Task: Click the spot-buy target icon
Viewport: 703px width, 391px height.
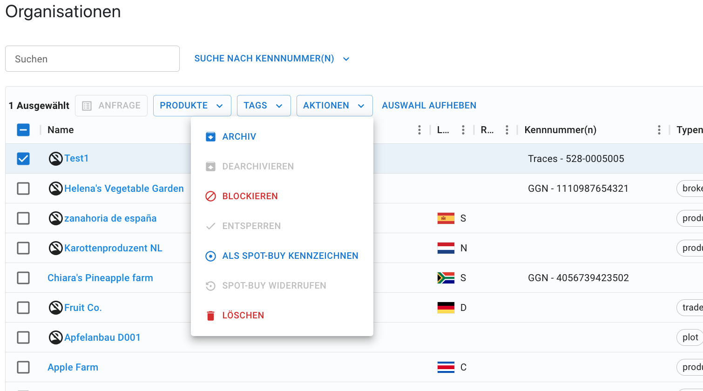Action: point(210,256)
